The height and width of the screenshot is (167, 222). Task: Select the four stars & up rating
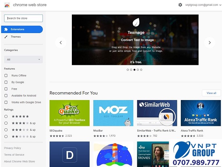6,123
